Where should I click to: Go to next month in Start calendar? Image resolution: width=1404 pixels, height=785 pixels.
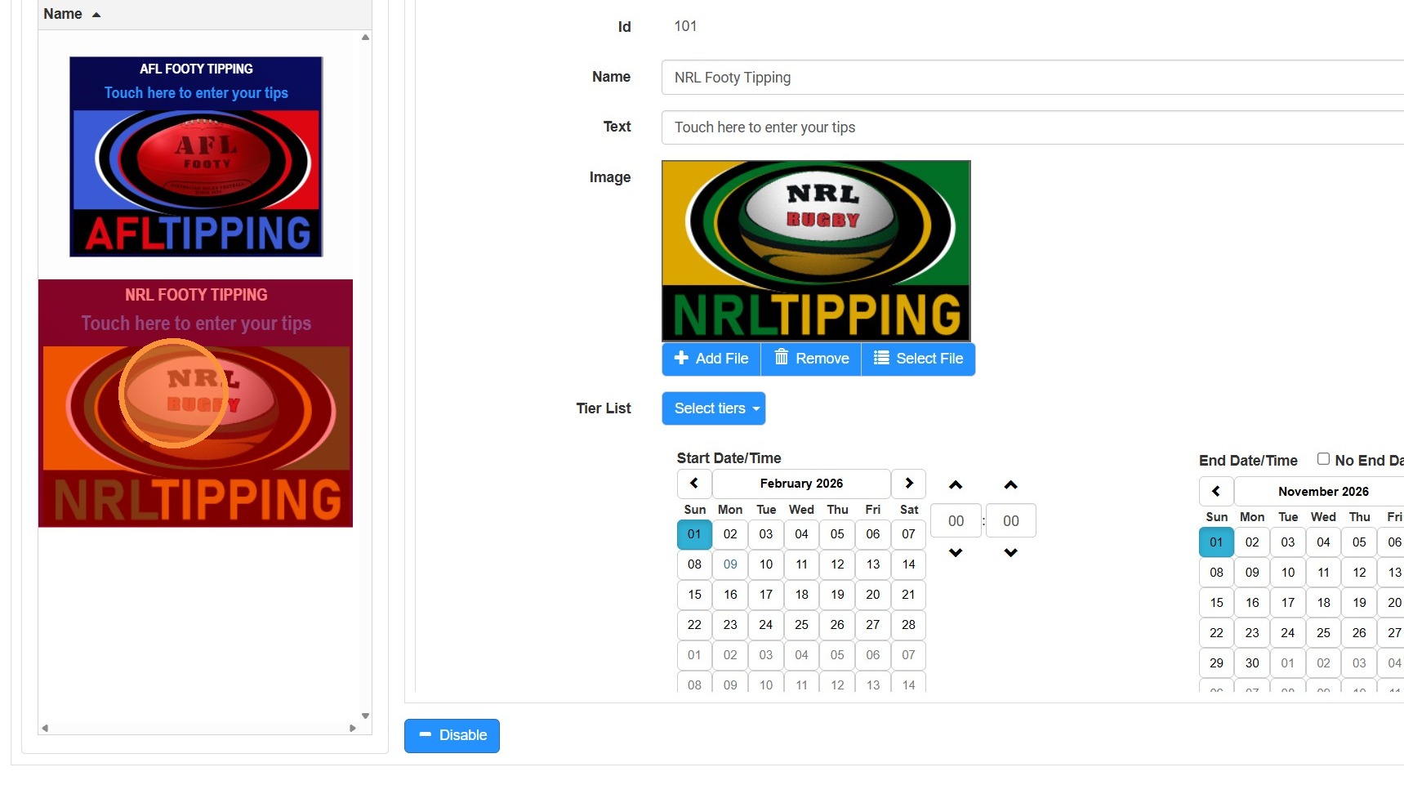click(908, 484)
